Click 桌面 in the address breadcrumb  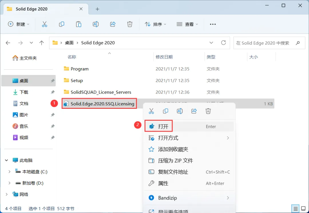pyautogui.click(x=69, y=43)
